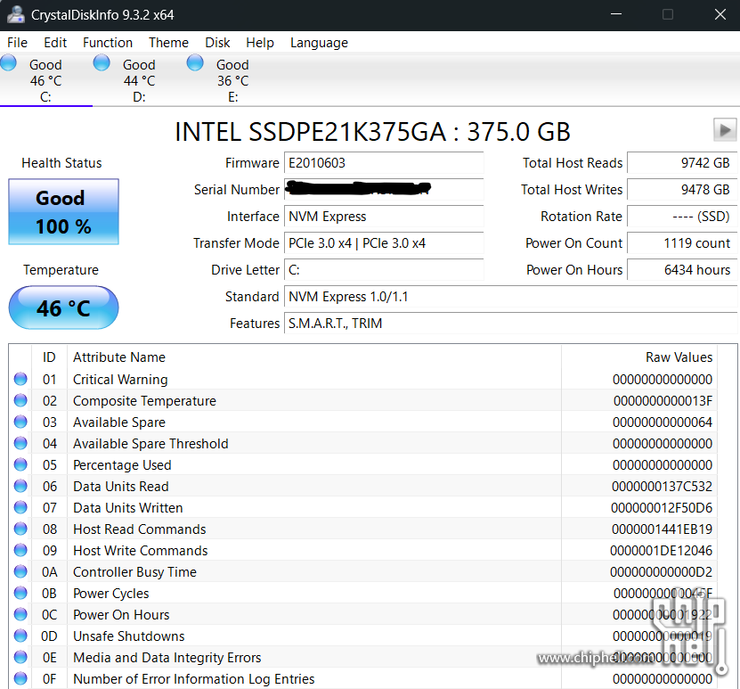Click the Drive Letter field C:
740x689 pixels.
click(384, 270)
